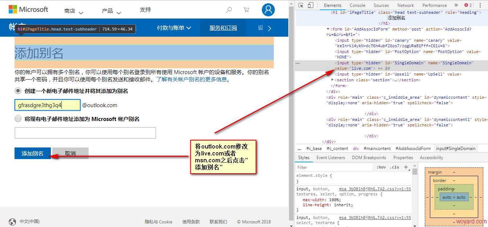Select the 将现有电子邮件地址添加 radio option
Screen dimensions: 488x227
coord(18,119)
